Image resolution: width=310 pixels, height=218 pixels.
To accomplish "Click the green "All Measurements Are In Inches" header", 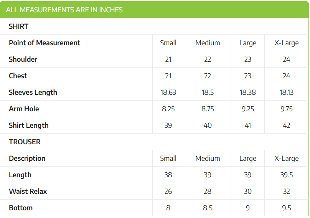I will point(64,10).
